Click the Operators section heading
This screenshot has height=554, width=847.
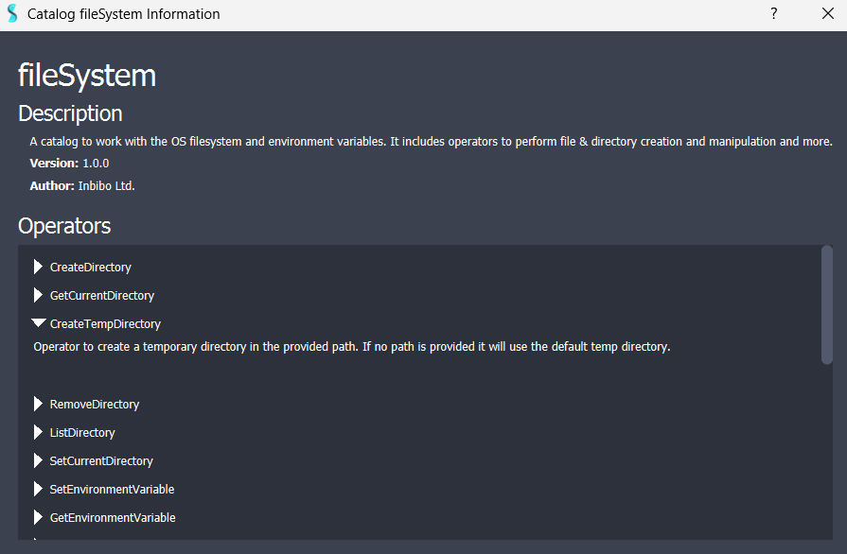point(63,226)
